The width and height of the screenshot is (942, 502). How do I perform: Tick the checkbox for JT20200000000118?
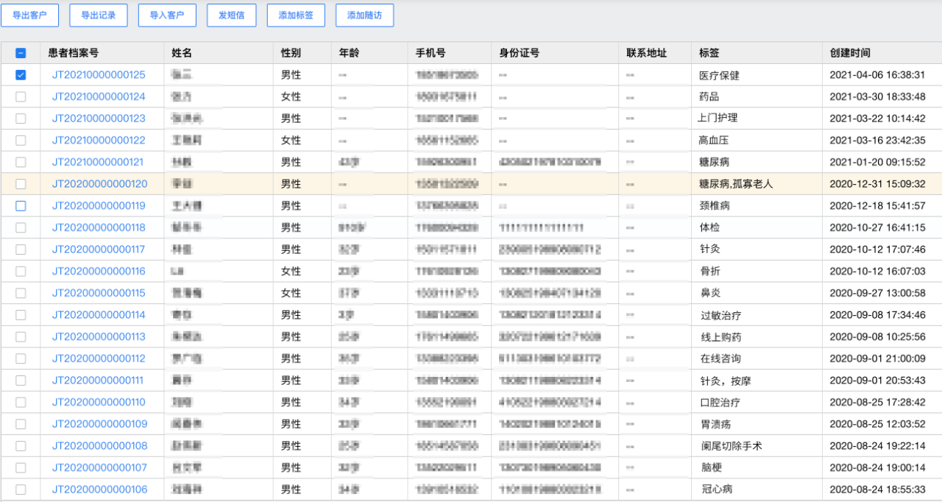tap(21, 227)
